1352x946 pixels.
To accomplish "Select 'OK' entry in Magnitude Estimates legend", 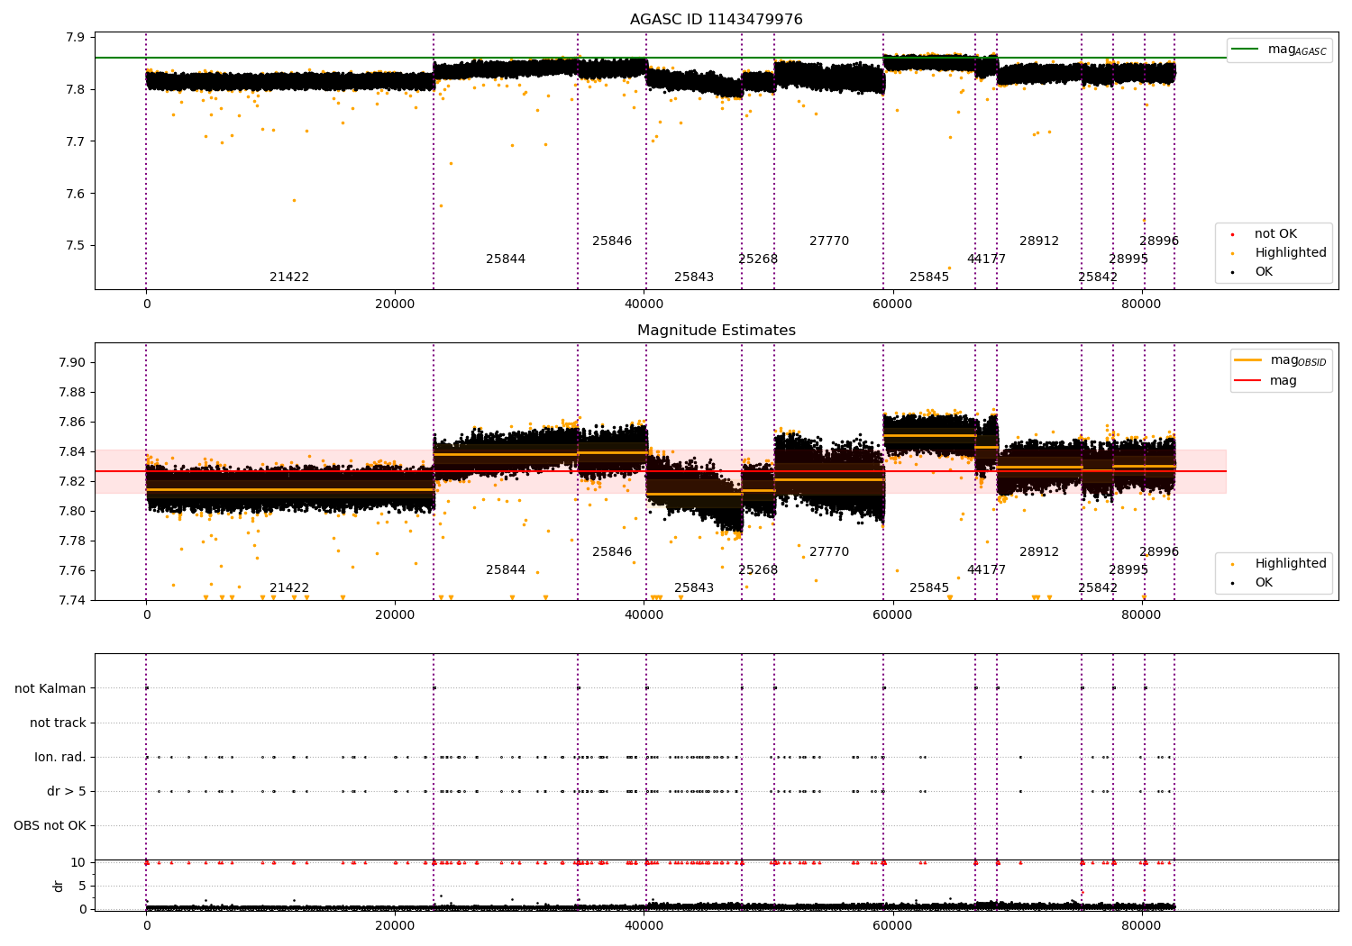I will click(x=1264, y=583).
